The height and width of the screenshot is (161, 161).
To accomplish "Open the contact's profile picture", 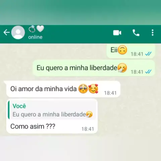I will tap(18, 33).
